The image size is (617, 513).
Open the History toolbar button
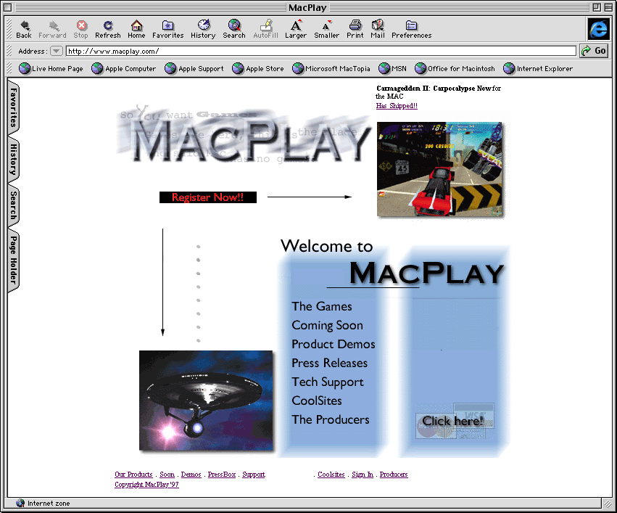[203, 30]
